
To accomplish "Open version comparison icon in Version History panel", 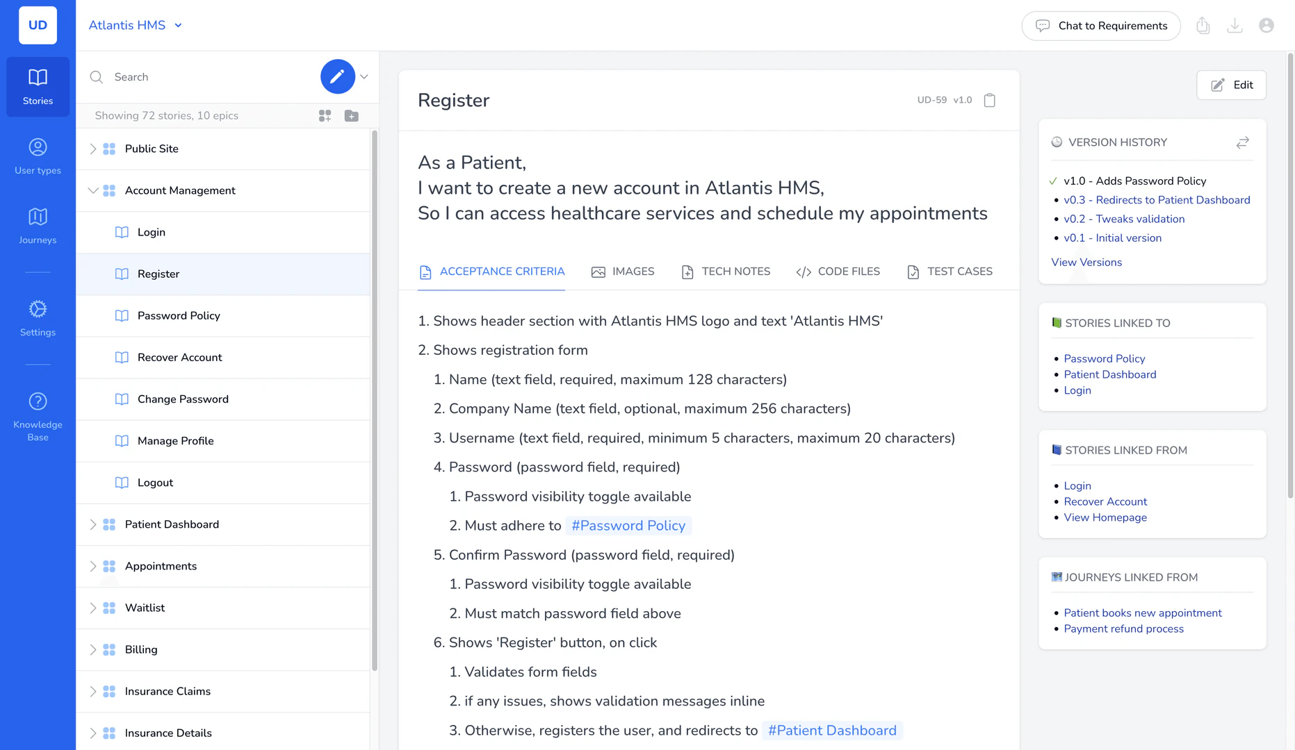I will (1243, 142).
